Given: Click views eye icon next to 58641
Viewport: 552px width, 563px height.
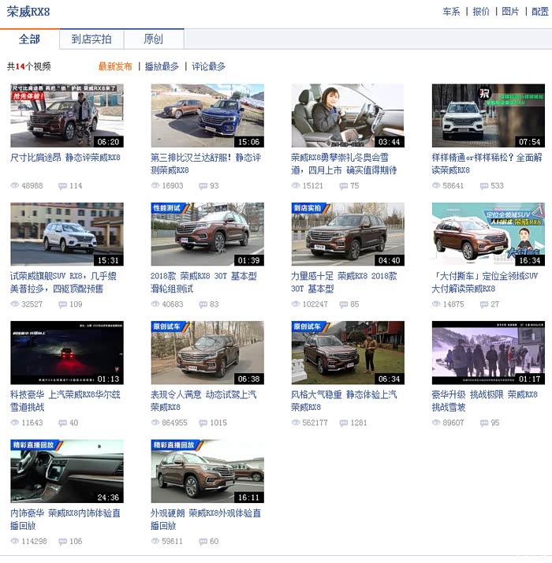Looking at the screenshot, I should 436,185.
